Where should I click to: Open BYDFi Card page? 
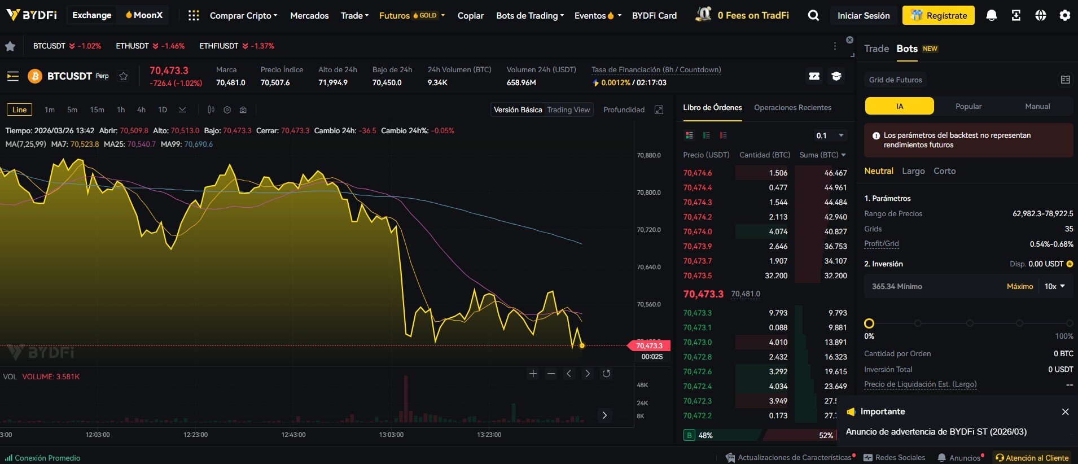pos(654,16)
